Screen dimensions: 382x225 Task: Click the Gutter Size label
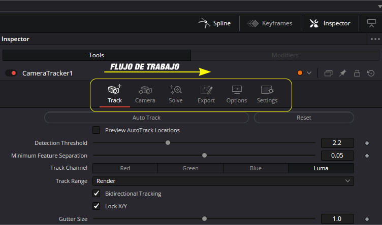click(x=73, y=219)
